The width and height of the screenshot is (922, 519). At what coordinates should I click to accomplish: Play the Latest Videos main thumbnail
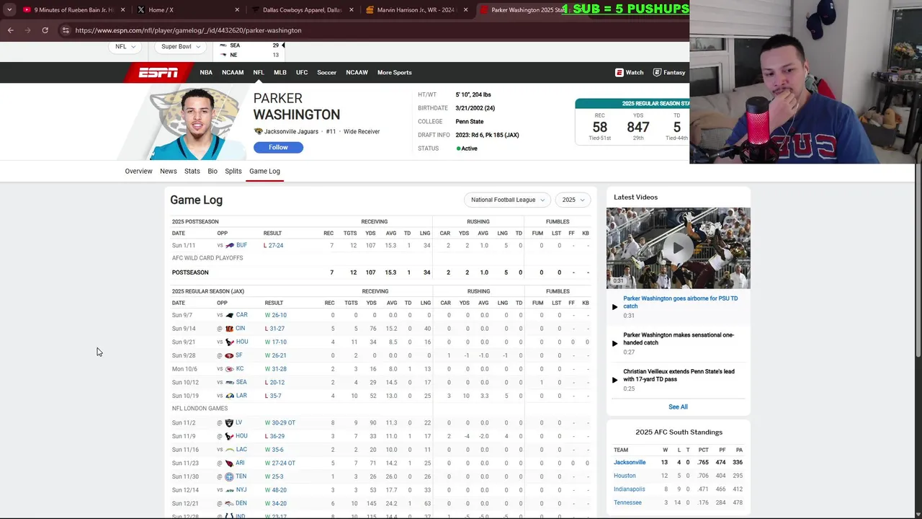tap(678, 248)
